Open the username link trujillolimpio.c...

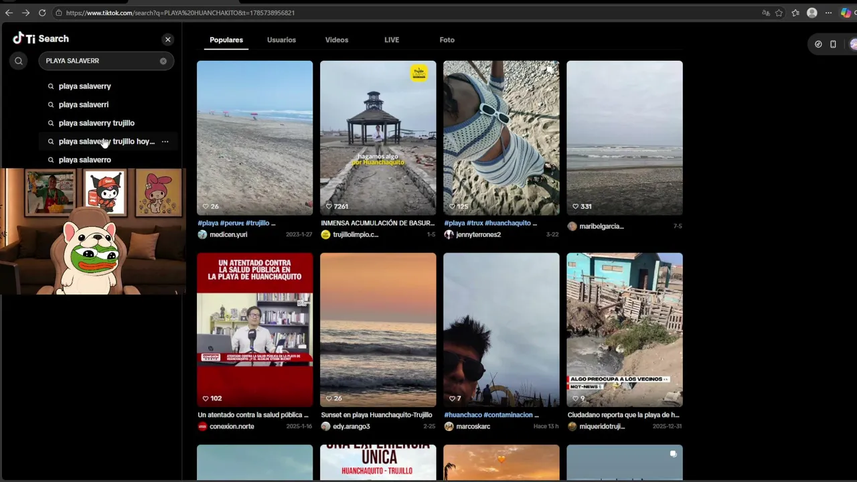(356, 235)
